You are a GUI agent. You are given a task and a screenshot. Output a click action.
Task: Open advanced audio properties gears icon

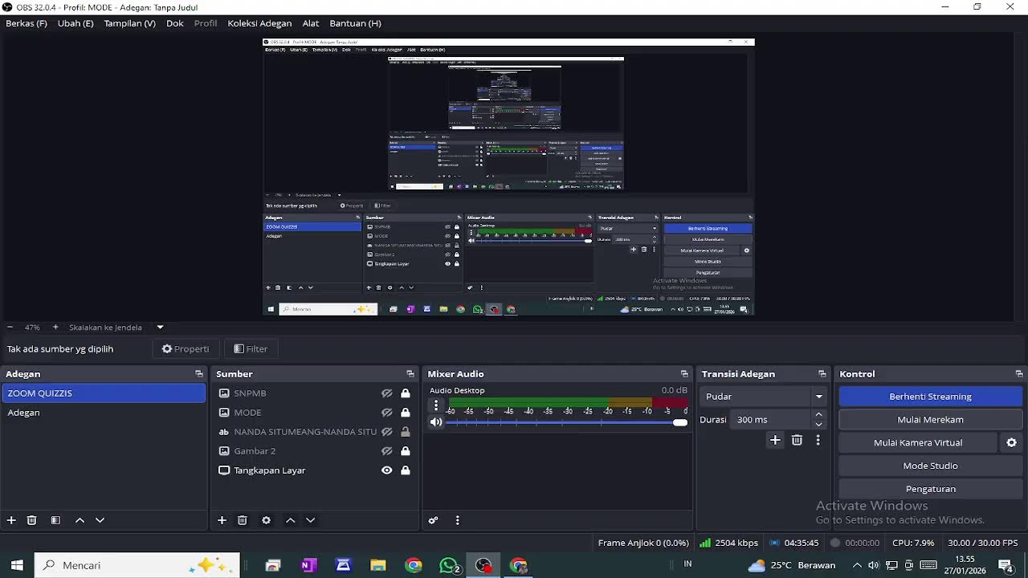click(433, 520)
